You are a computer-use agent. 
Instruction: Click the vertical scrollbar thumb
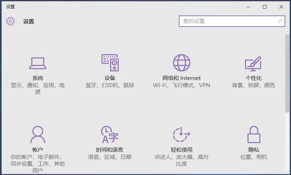pos(287,73)
